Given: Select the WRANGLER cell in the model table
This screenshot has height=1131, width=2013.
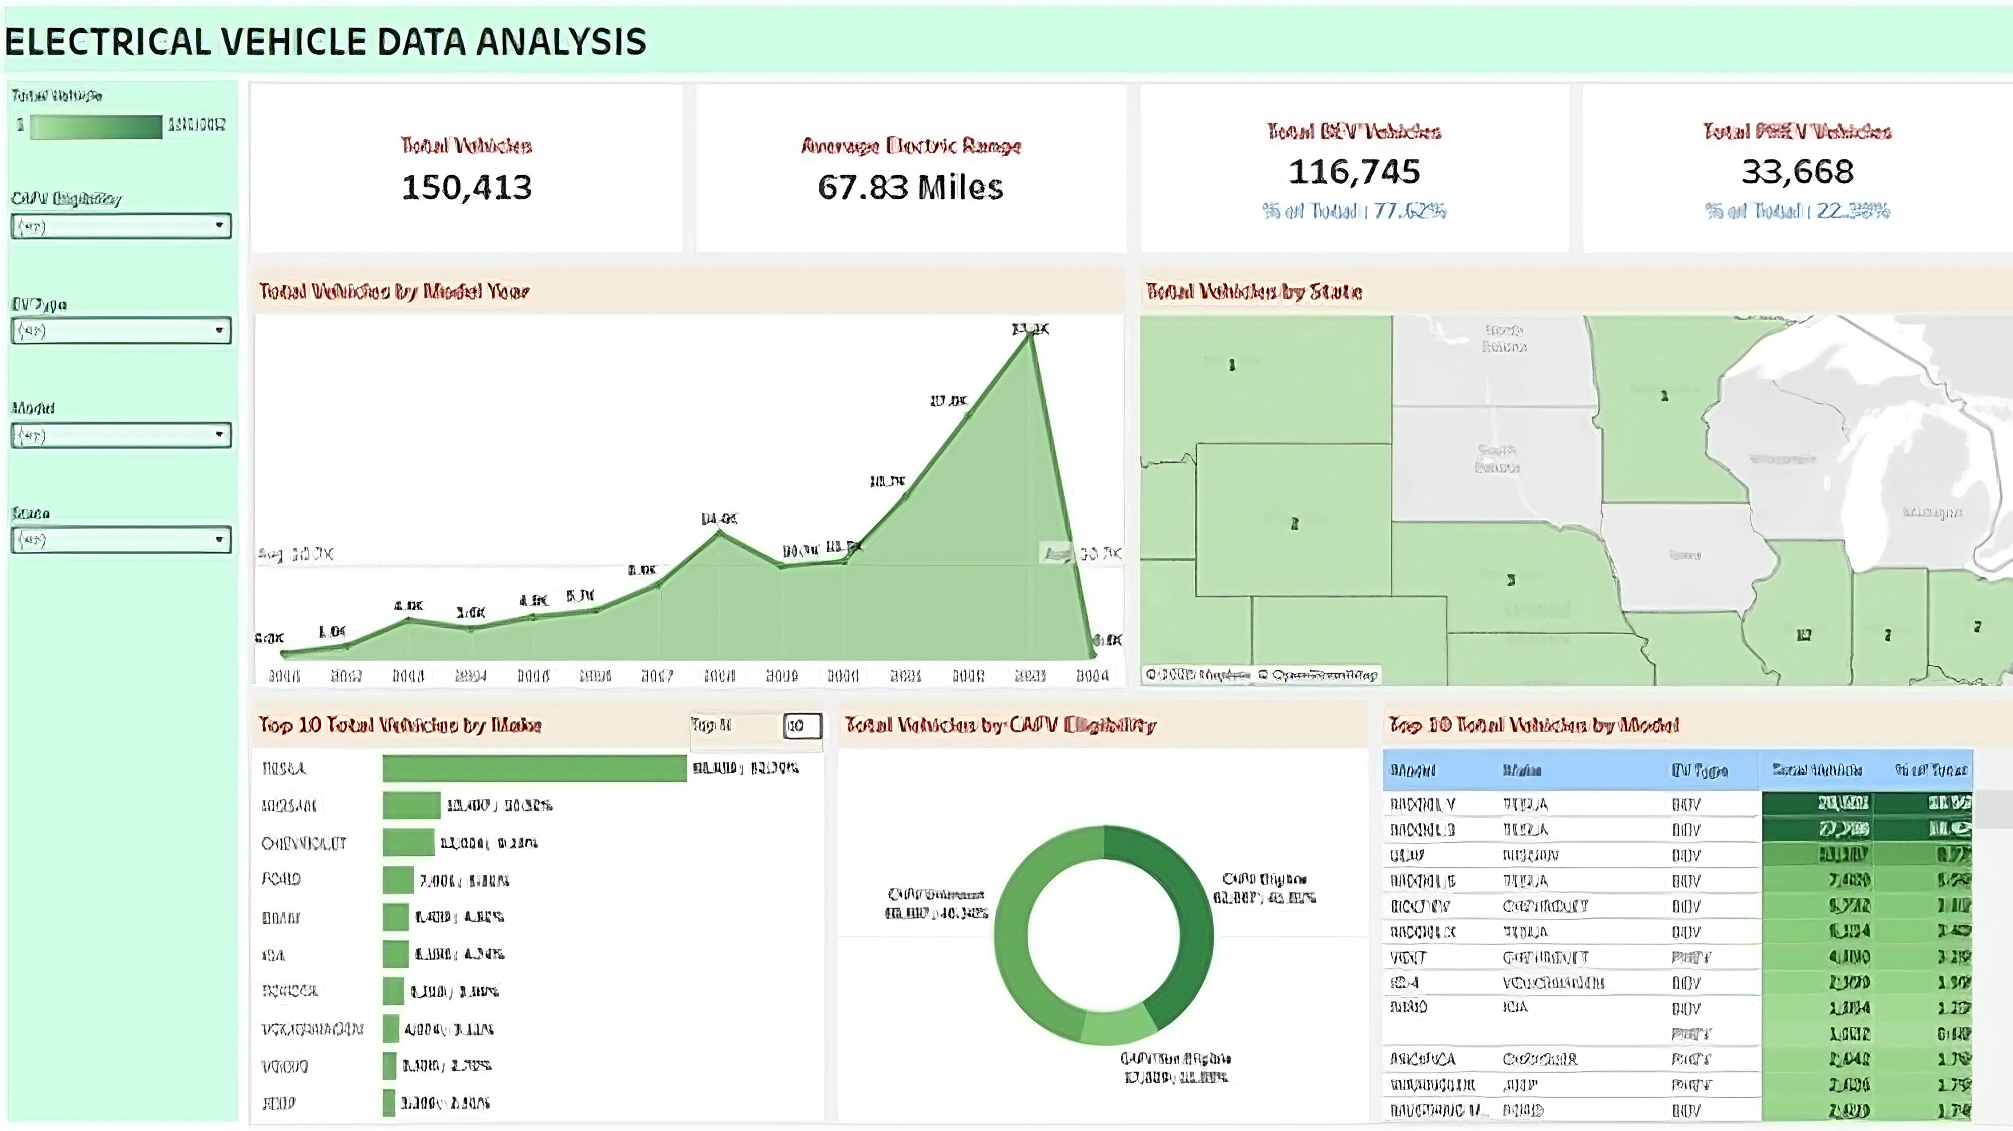Looking at the screenshot, I should pos(1432,1085).
